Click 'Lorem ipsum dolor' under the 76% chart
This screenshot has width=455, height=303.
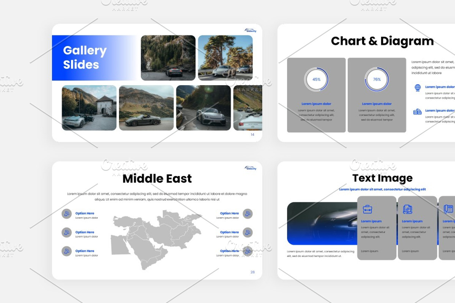click(x=377, y=104)
